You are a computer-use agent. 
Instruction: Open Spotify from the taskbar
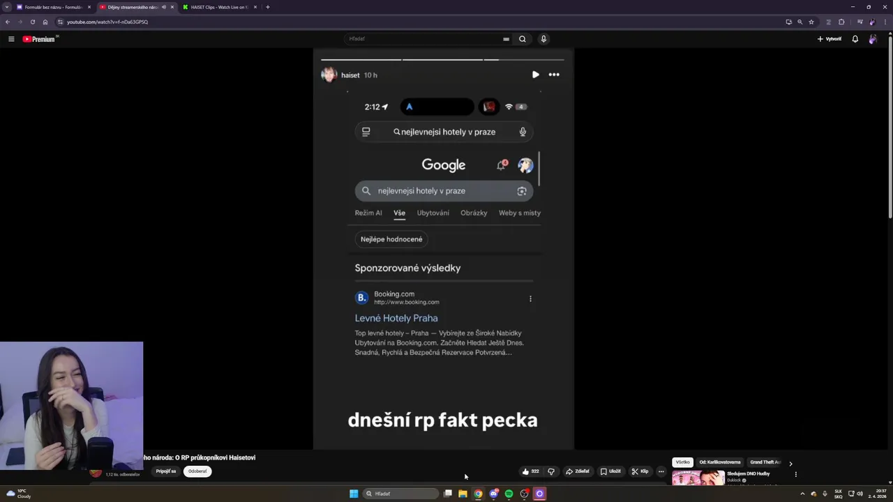click(509, 494)
